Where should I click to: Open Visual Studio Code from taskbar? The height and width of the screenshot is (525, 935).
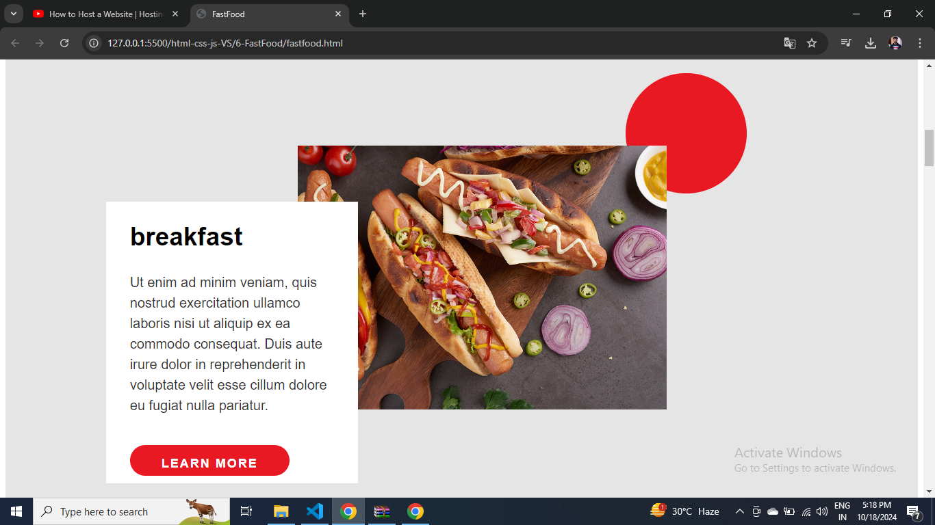coord(315,511)
